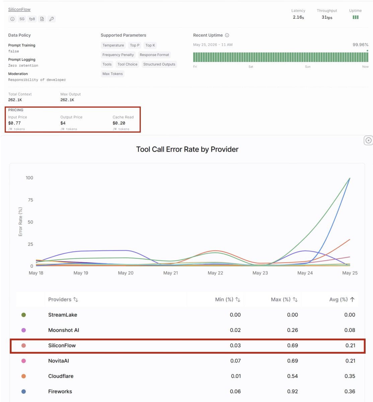Click the NovitaAI color dot
This screenshot has width=373, height=402.
[23, 361]
